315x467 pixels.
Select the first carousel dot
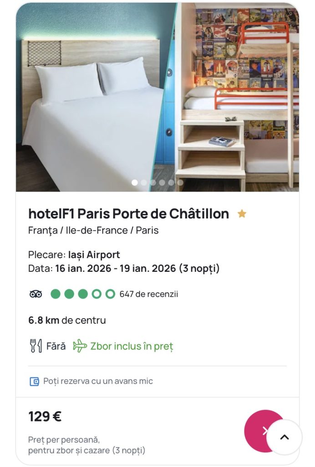click(x=135, y=182)
